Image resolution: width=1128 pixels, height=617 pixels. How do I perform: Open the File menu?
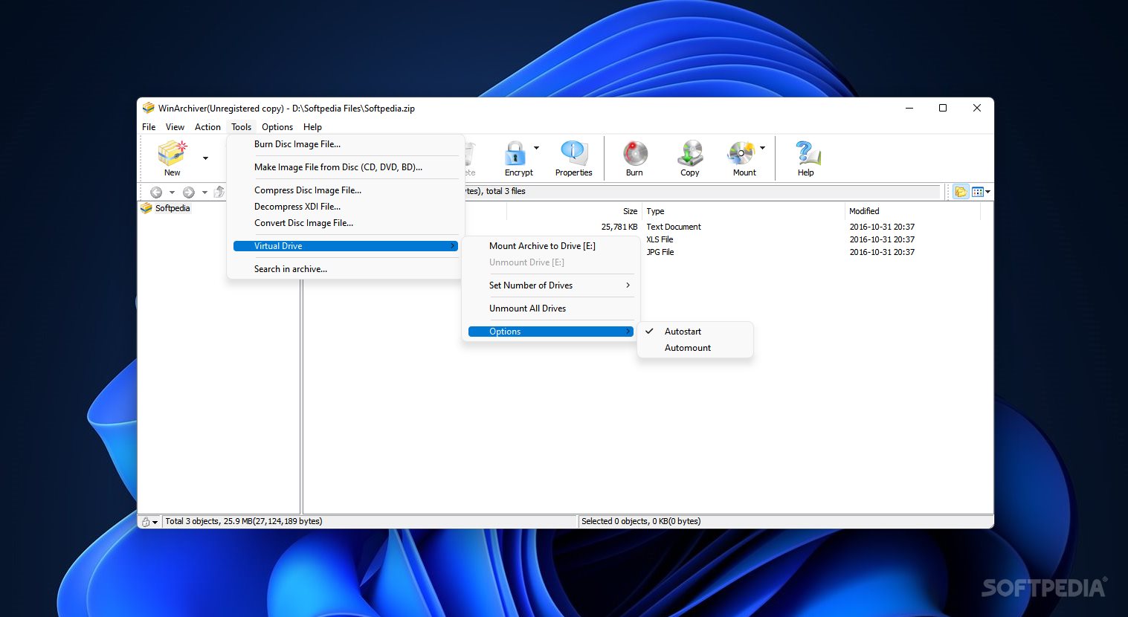[149, 127]
